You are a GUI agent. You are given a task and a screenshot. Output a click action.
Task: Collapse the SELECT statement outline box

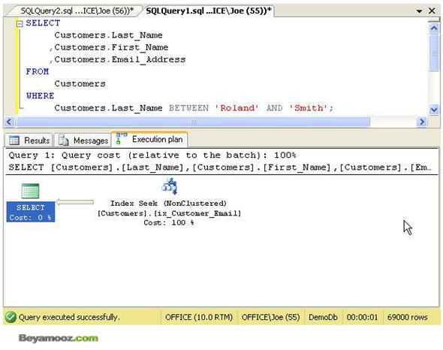20,24
